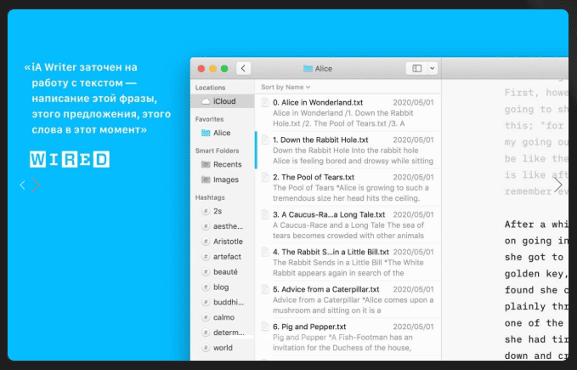Open 4. The Rabbit S...in a Little Bill.txt
Screen dimensions: 577x370
coord(348,262)
